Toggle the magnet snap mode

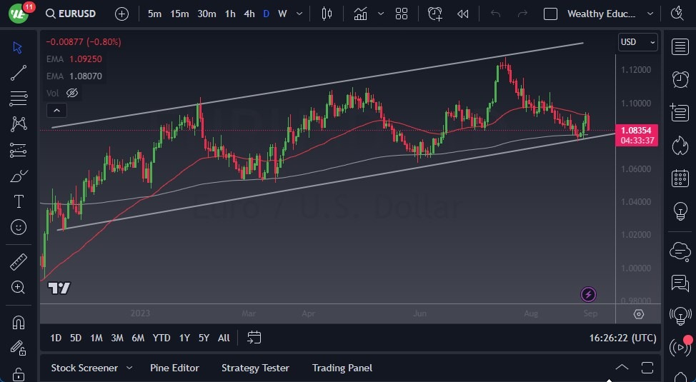pyautogui.click(x=19, y=322)
